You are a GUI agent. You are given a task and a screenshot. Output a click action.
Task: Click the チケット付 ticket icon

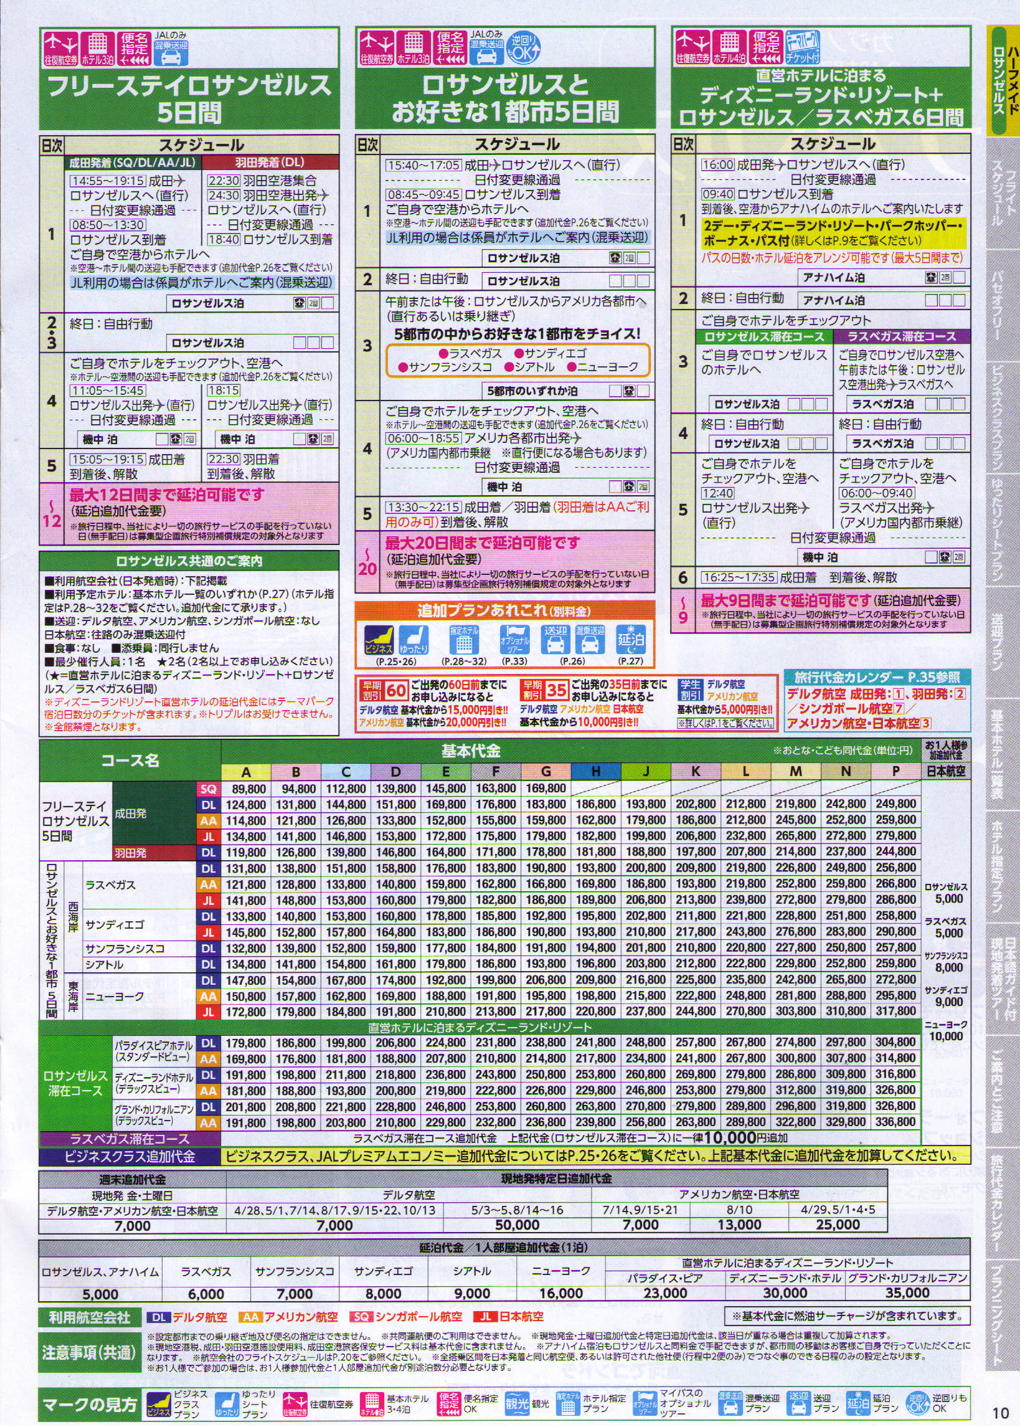pos(803,49)
